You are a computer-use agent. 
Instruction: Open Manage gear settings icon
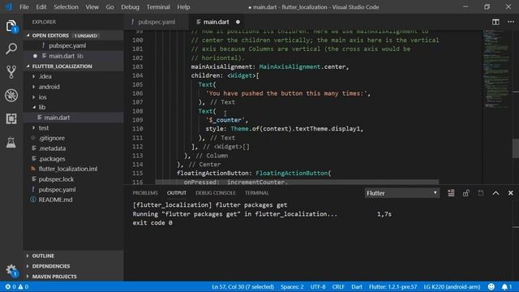click(11, 270)
